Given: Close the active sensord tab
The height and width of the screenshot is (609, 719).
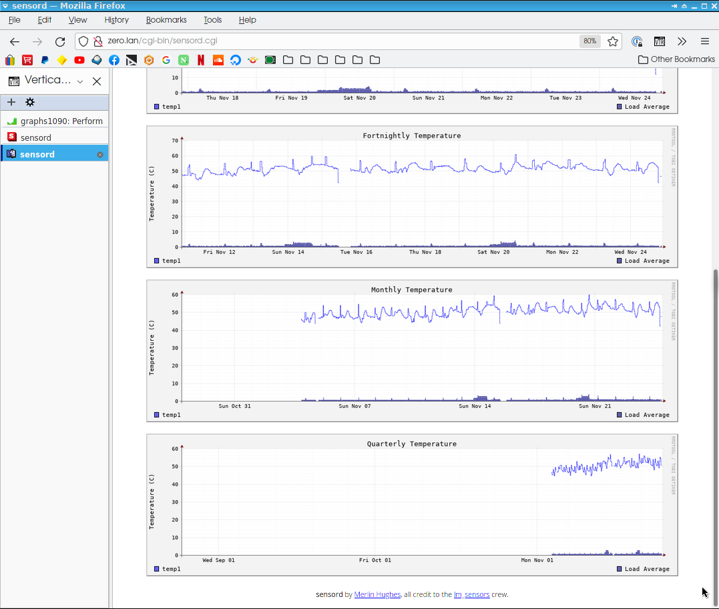Looking at the screenshot, I should (x=100, y=155).
